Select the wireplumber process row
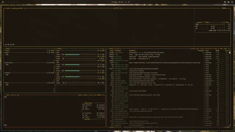This screenshot has width=235, height=132. pos(169,91)
